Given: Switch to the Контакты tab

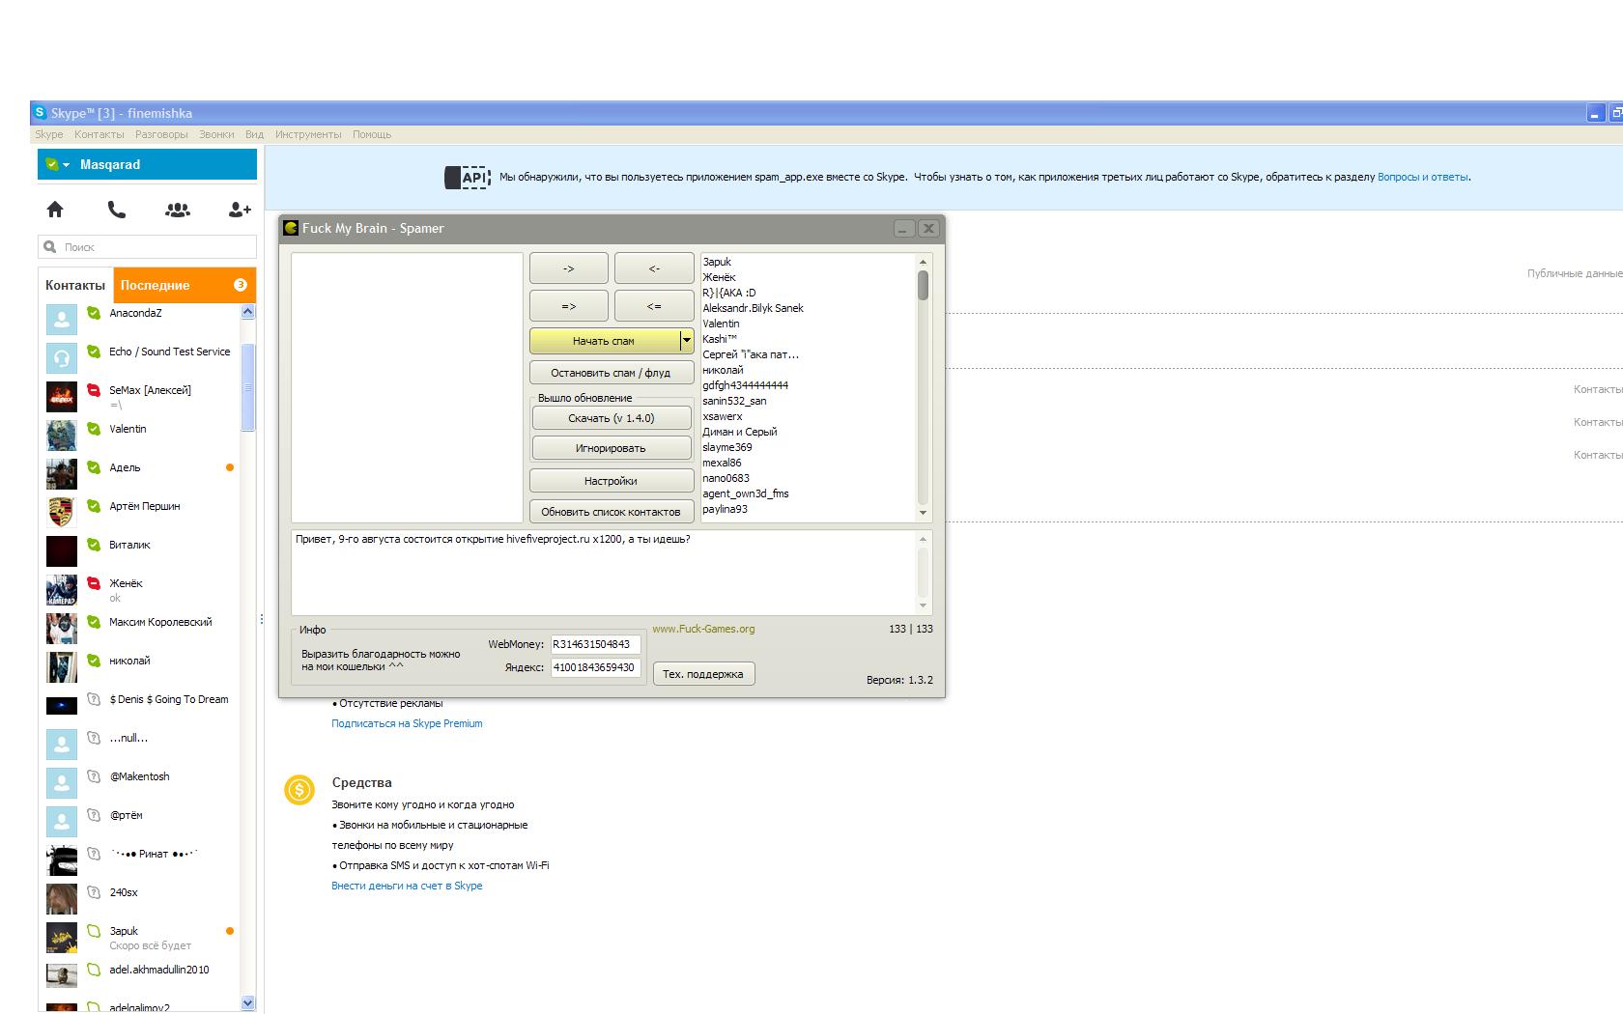Looking at the screenshot, I should tap(75, 285).
